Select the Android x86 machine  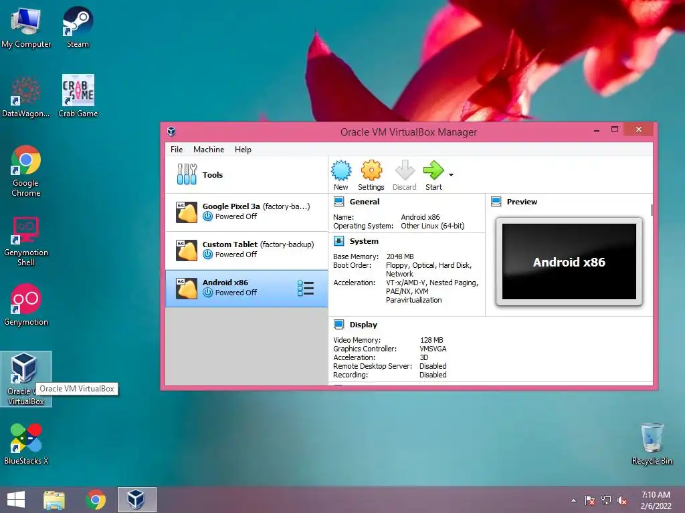[x=246, y=289]
